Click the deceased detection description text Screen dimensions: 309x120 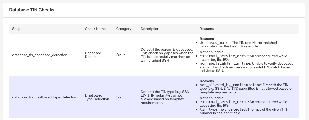[x=167, y=55]
